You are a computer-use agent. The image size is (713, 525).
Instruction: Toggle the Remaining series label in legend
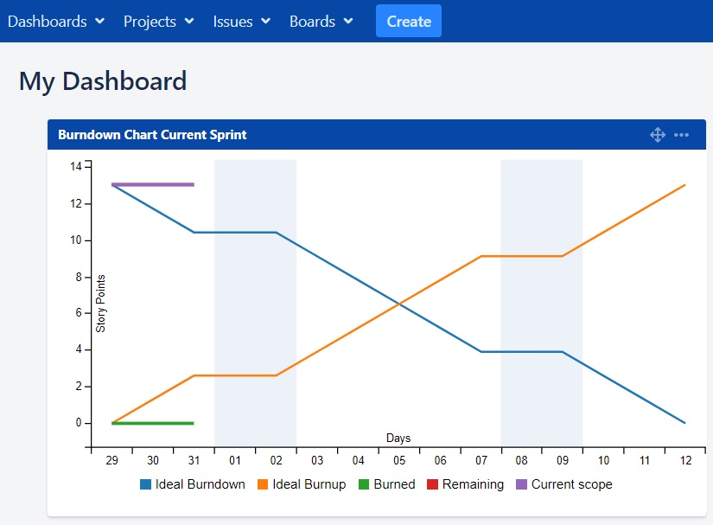click(x=473, y=484)
